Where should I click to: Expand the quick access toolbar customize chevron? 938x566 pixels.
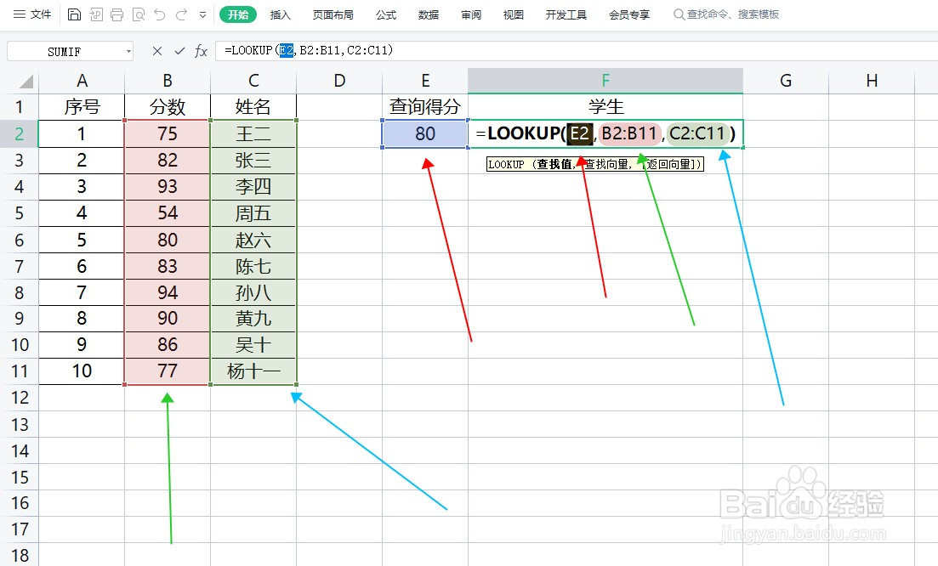click(202, 14)
